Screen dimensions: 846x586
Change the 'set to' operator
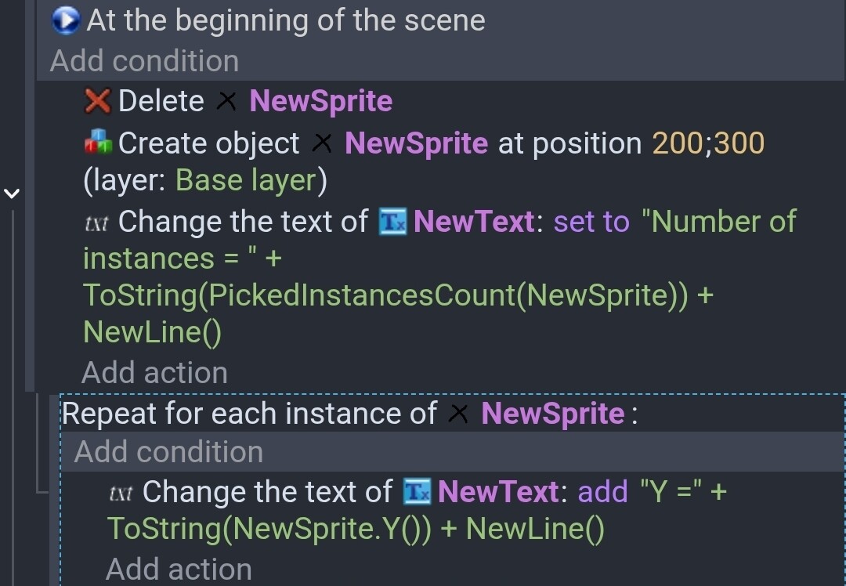591,222
